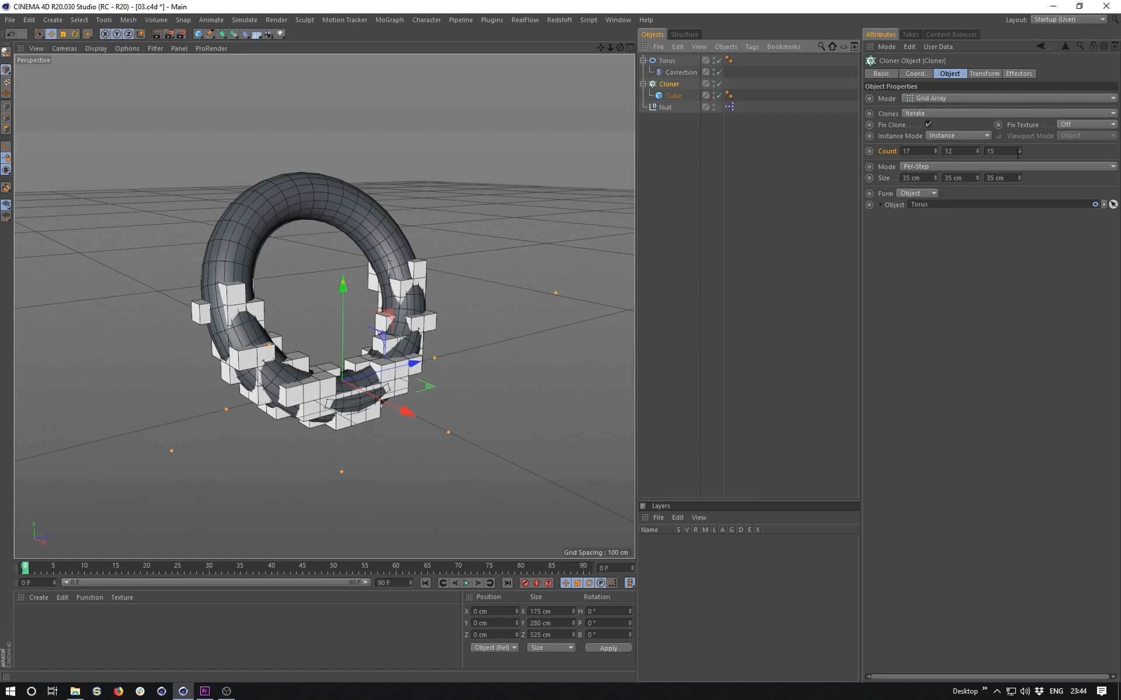Click the light object icon in toolbar
Image resolution: width=1121 pixels, height=700 pixels.
point(281,34)
